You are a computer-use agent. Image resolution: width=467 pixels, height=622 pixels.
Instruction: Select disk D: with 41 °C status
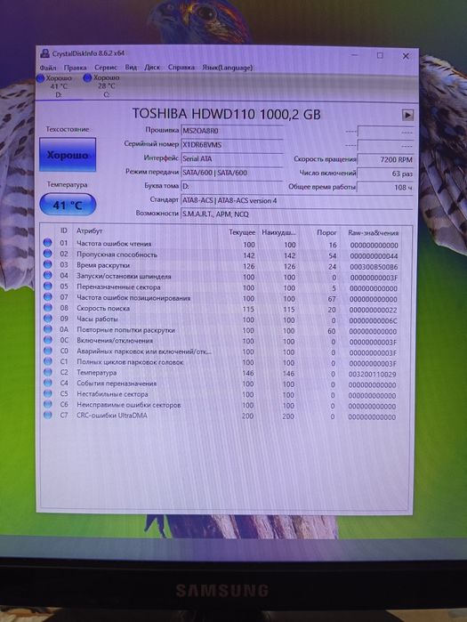coord(54,86)
